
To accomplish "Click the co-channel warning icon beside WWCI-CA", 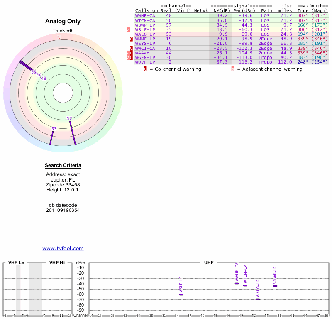I will (x=132, y=48).
